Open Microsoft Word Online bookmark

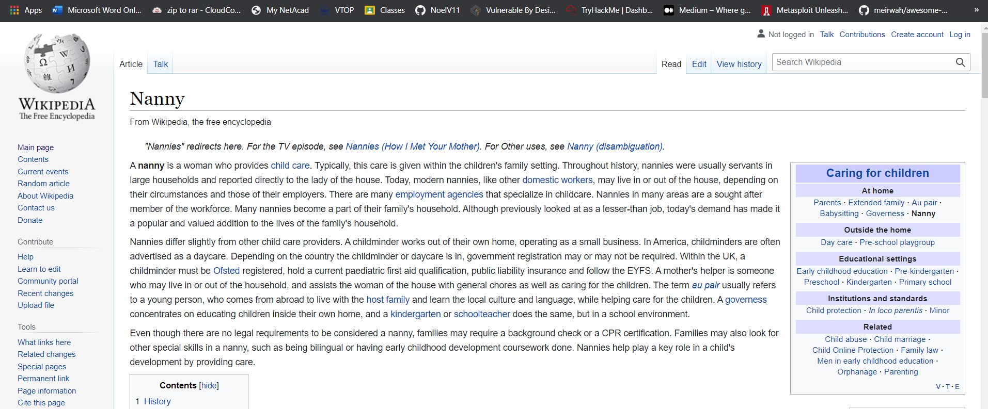[97, 10]
